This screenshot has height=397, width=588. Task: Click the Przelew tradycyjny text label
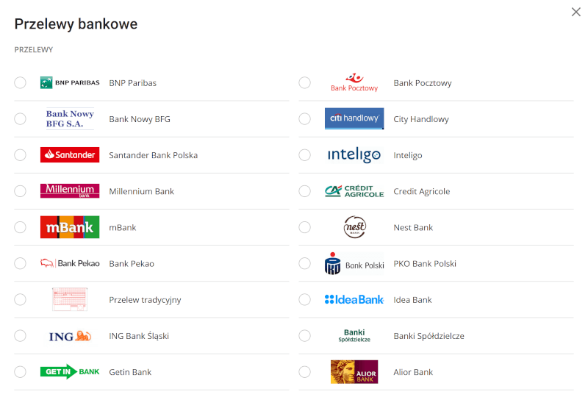coord(145,300)
